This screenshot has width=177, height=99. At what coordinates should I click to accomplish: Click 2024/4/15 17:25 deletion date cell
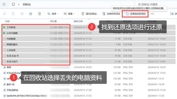click(83, 96)
